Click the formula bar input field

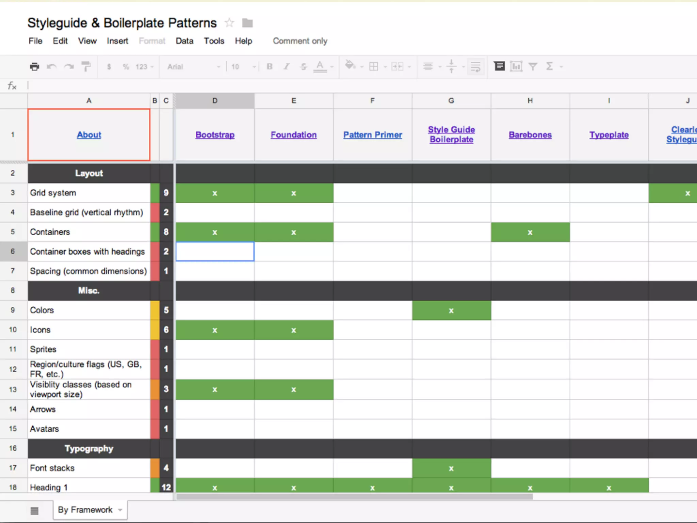pyautogui.click(x=340, y=85)
